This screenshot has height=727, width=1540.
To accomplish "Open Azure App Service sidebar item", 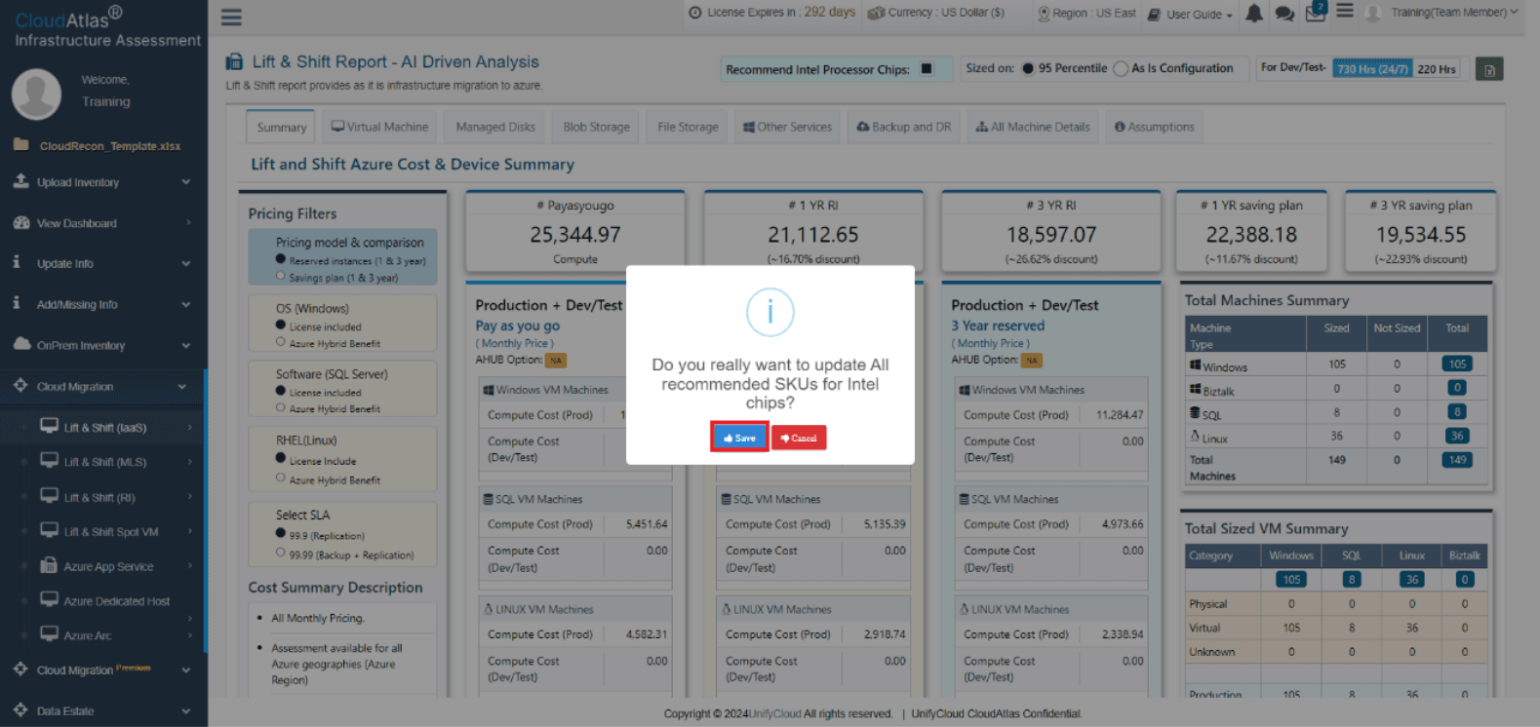I will tap(108, 566).
